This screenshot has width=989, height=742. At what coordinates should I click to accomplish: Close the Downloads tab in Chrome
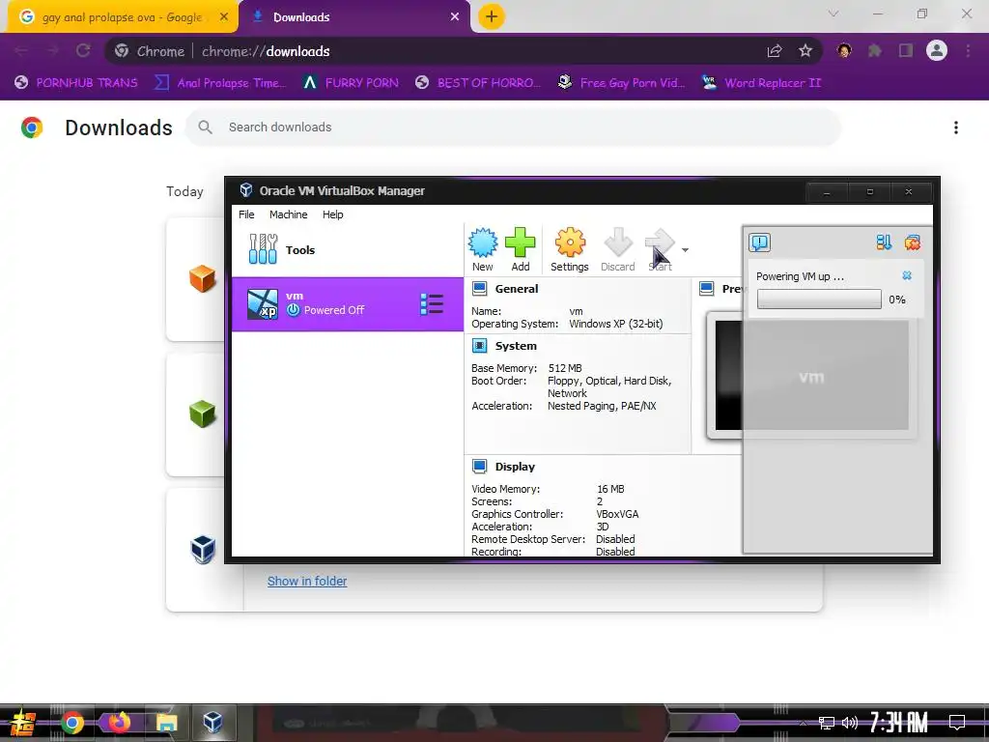tap(455, 17)
